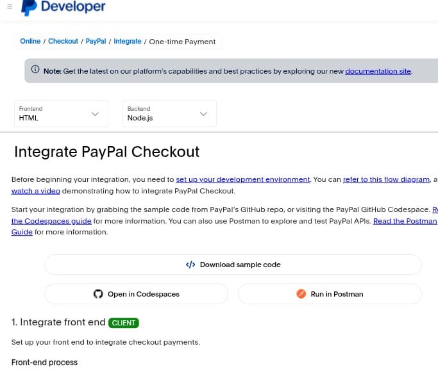Open the hamburger menu icon
Viewport: 438px width, 376px height.
[x=10, y=6]
